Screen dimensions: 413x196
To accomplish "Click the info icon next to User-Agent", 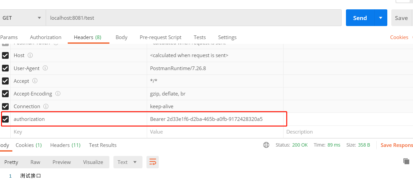I will 45,68.
